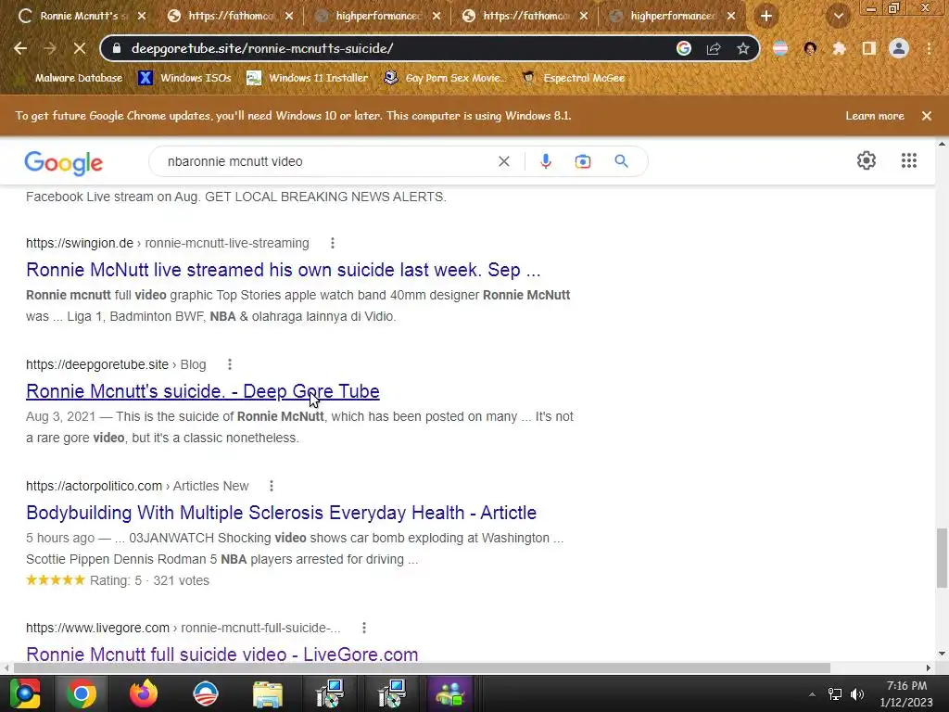Screen dimensions: 949x712
Task: Open the Windows 11 Installer bookmark
Action: tap(308, 78)
